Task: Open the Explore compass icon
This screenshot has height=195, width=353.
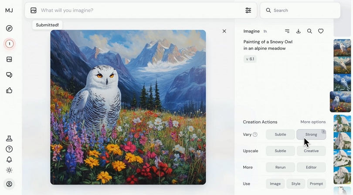Action: click(9, 28)
